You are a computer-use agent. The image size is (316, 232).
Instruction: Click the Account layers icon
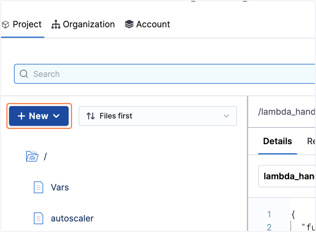(129, 24)
